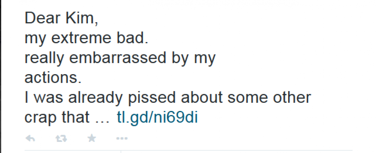Screen dimensions: 376x153
Task: Open the tl.gd/ni69di link
Action: (157, 118)
